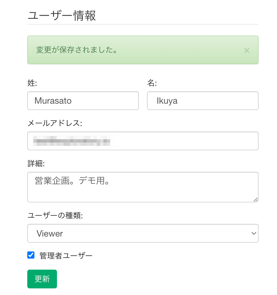Click the chevron arrow of Viewer select

coord(254,234)
